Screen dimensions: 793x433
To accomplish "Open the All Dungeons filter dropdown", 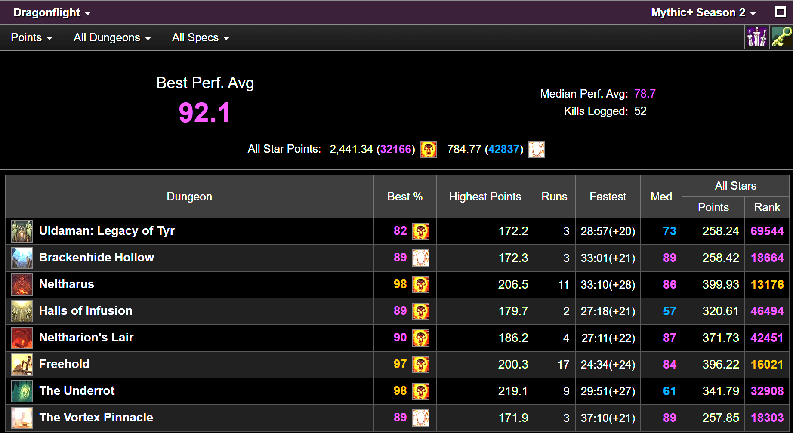I will (112, 37).
